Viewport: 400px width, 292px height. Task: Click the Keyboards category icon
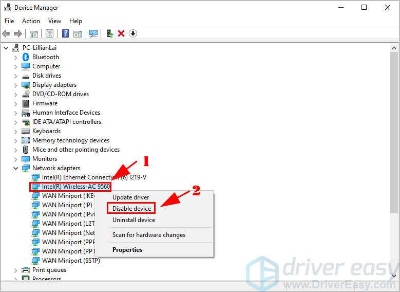coord(26,131)
